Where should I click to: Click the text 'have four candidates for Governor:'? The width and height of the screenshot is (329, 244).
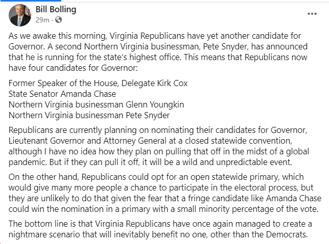click(73, 68)
